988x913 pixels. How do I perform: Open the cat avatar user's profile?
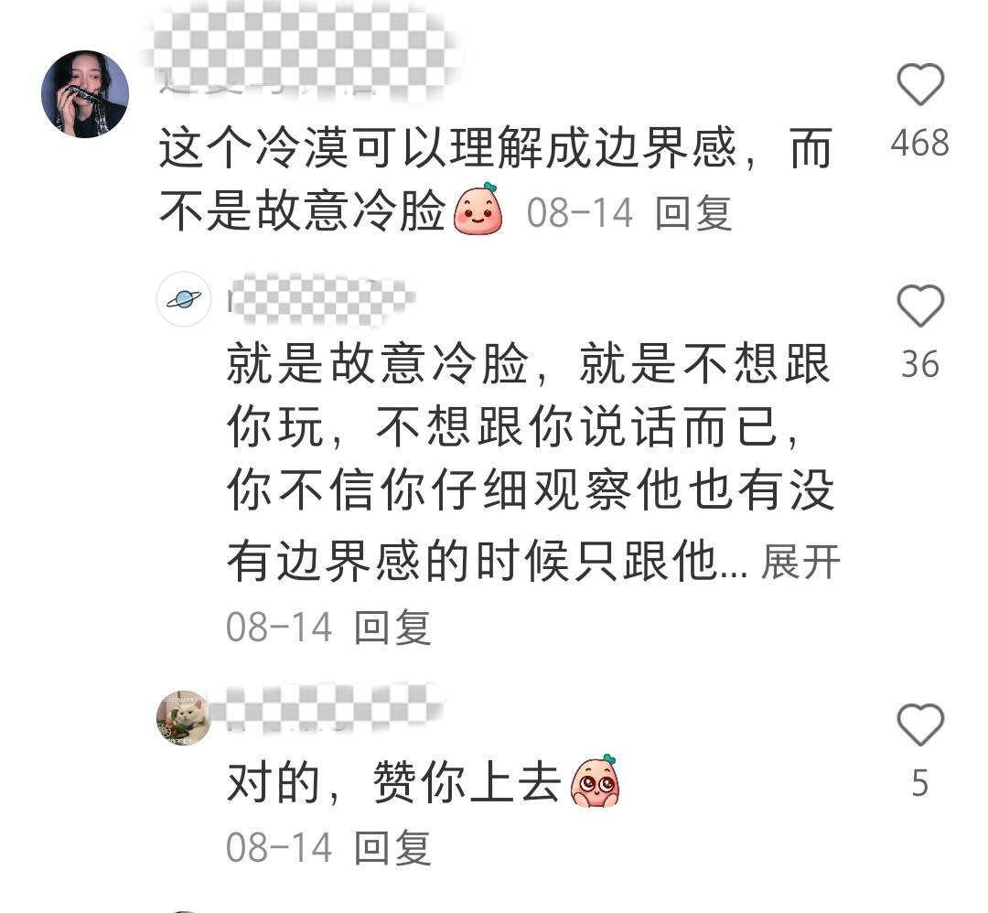coord(184,717)
